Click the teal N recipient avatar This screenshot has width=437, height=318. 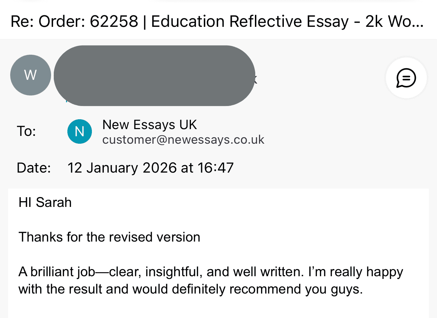click(x=80, y=131)
